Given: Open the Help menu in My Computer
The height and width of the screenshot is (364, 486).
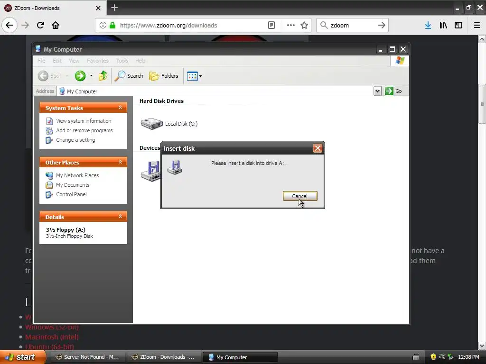Looking at the screenshot, I should pos(140,61).
